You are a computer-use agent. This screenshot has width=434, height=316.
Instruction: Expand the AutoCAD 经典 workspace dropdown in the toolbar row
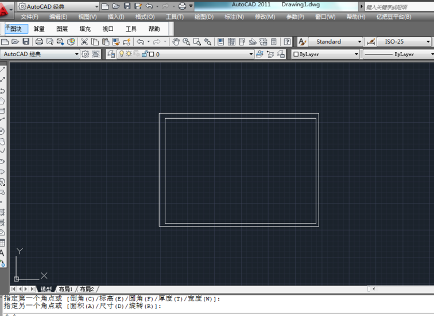[x=77, y=54]
